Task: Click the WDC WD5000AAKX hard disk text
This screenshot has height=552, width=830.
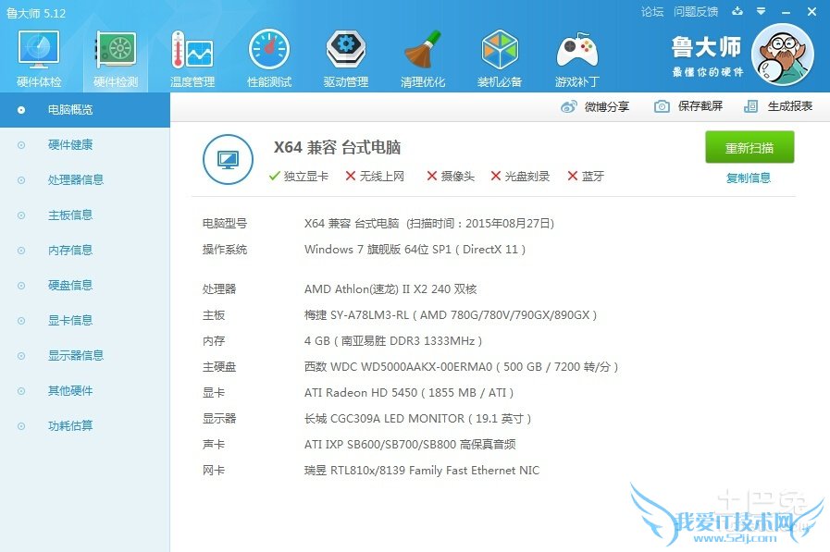Action: click(461, 367)
